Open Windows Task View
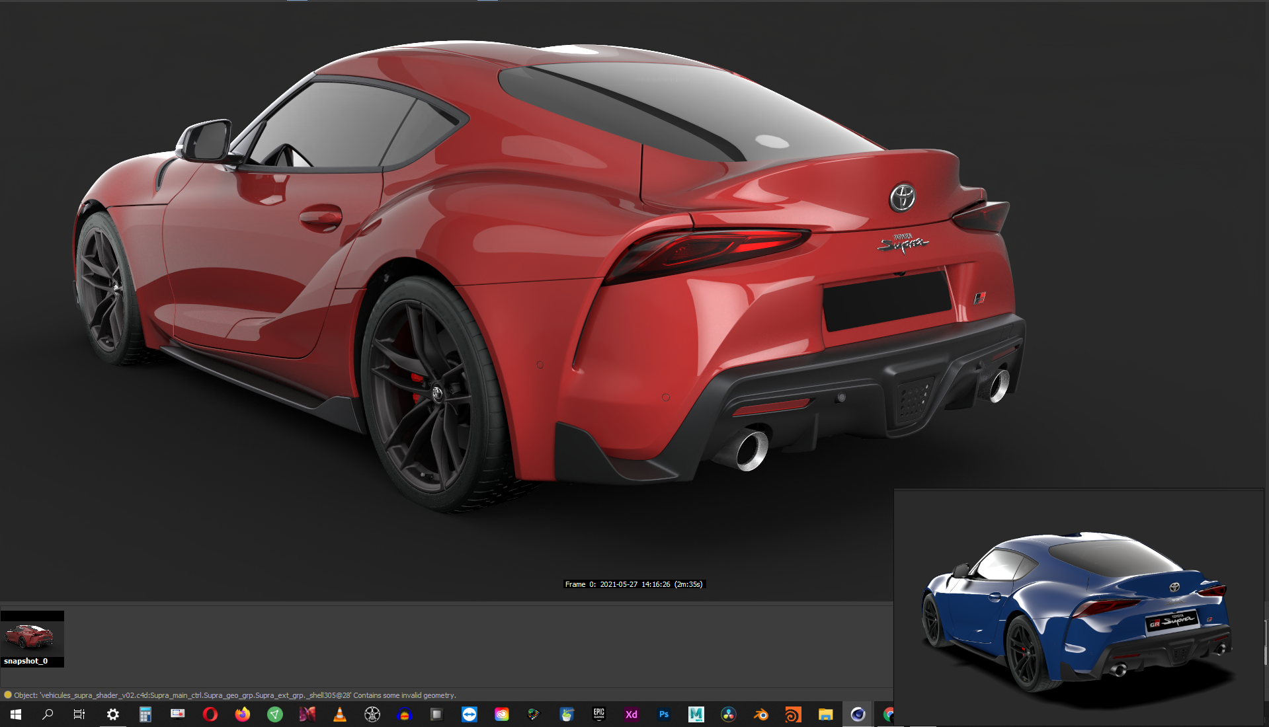 click(x=79, y=714)
